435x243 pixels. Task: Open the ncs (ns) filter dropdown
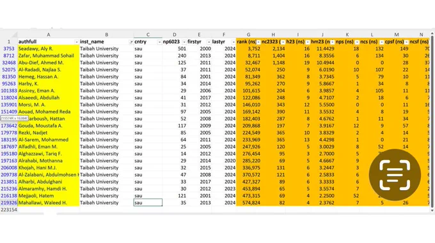coord(382,42)
